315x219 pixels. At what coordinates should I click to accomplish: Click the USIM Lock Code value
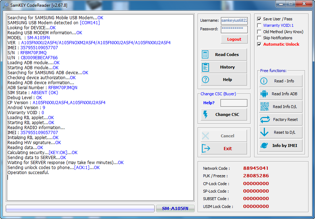click(x=256, y=207)
